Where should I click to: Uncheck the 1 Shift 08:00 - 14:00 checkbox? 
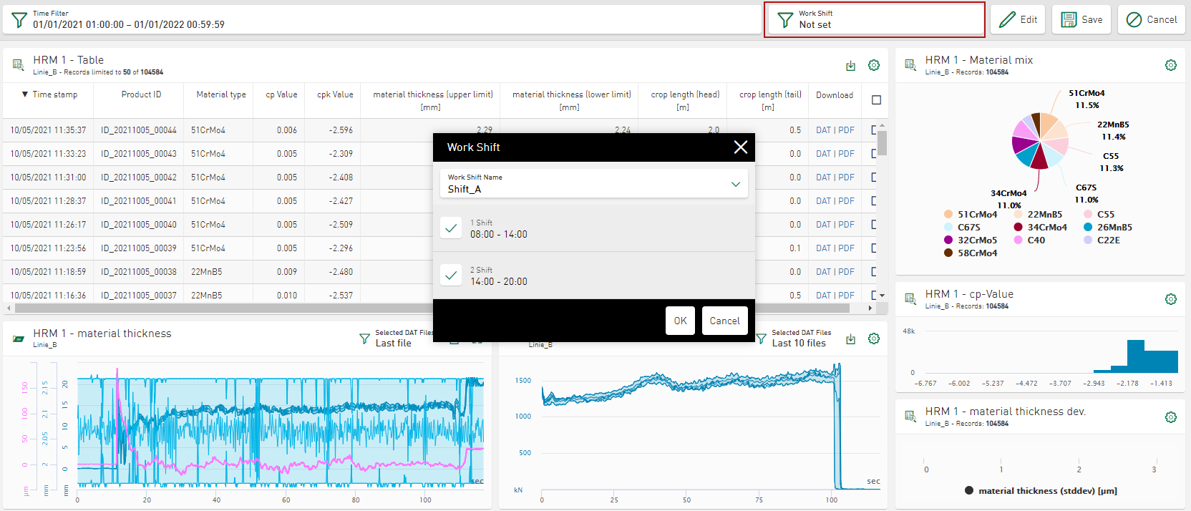[x=451, y=228]
